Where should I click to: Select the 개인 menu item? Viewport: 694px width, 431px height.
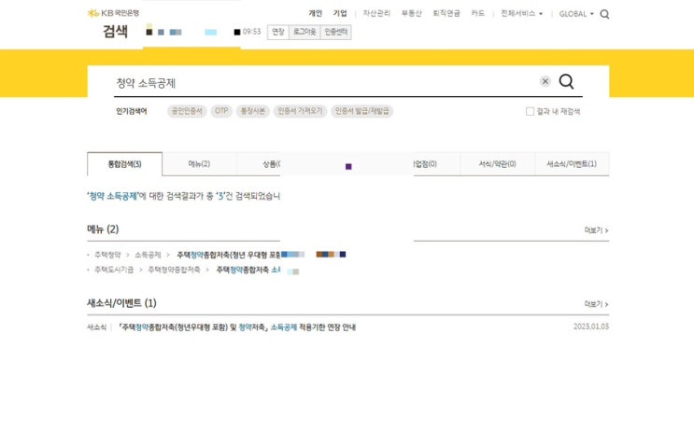pyautogui.click(x=315, y=13)
